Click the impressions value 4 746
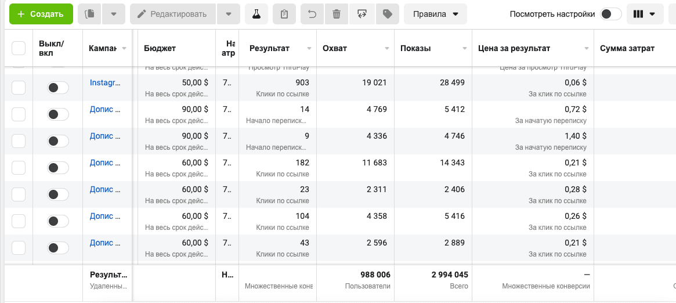The height and width of the screenshot is (303, 676). [x=454, y=136]
